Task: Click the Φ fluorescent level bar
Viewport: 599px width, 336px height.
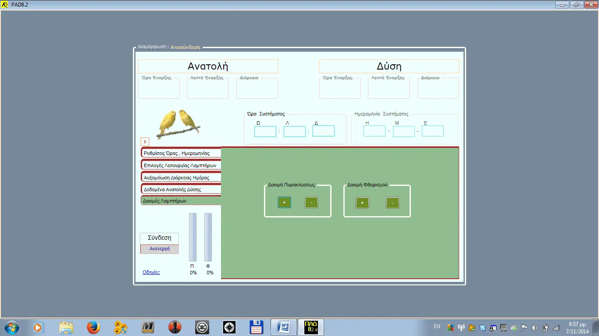Action: click(x=208, y=237)
